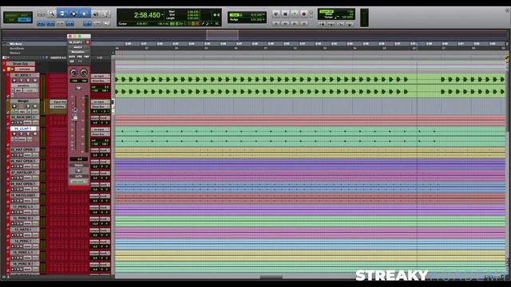This screenshot has width=511, height=287.
Task: Click playhead position on timeline ruler
Action: click(417, 43)
